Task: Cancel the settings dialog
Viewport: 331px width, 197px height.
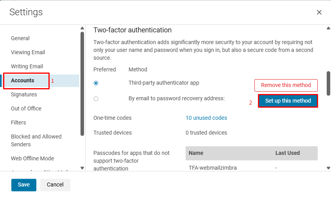Action: [x=55, y=185]
